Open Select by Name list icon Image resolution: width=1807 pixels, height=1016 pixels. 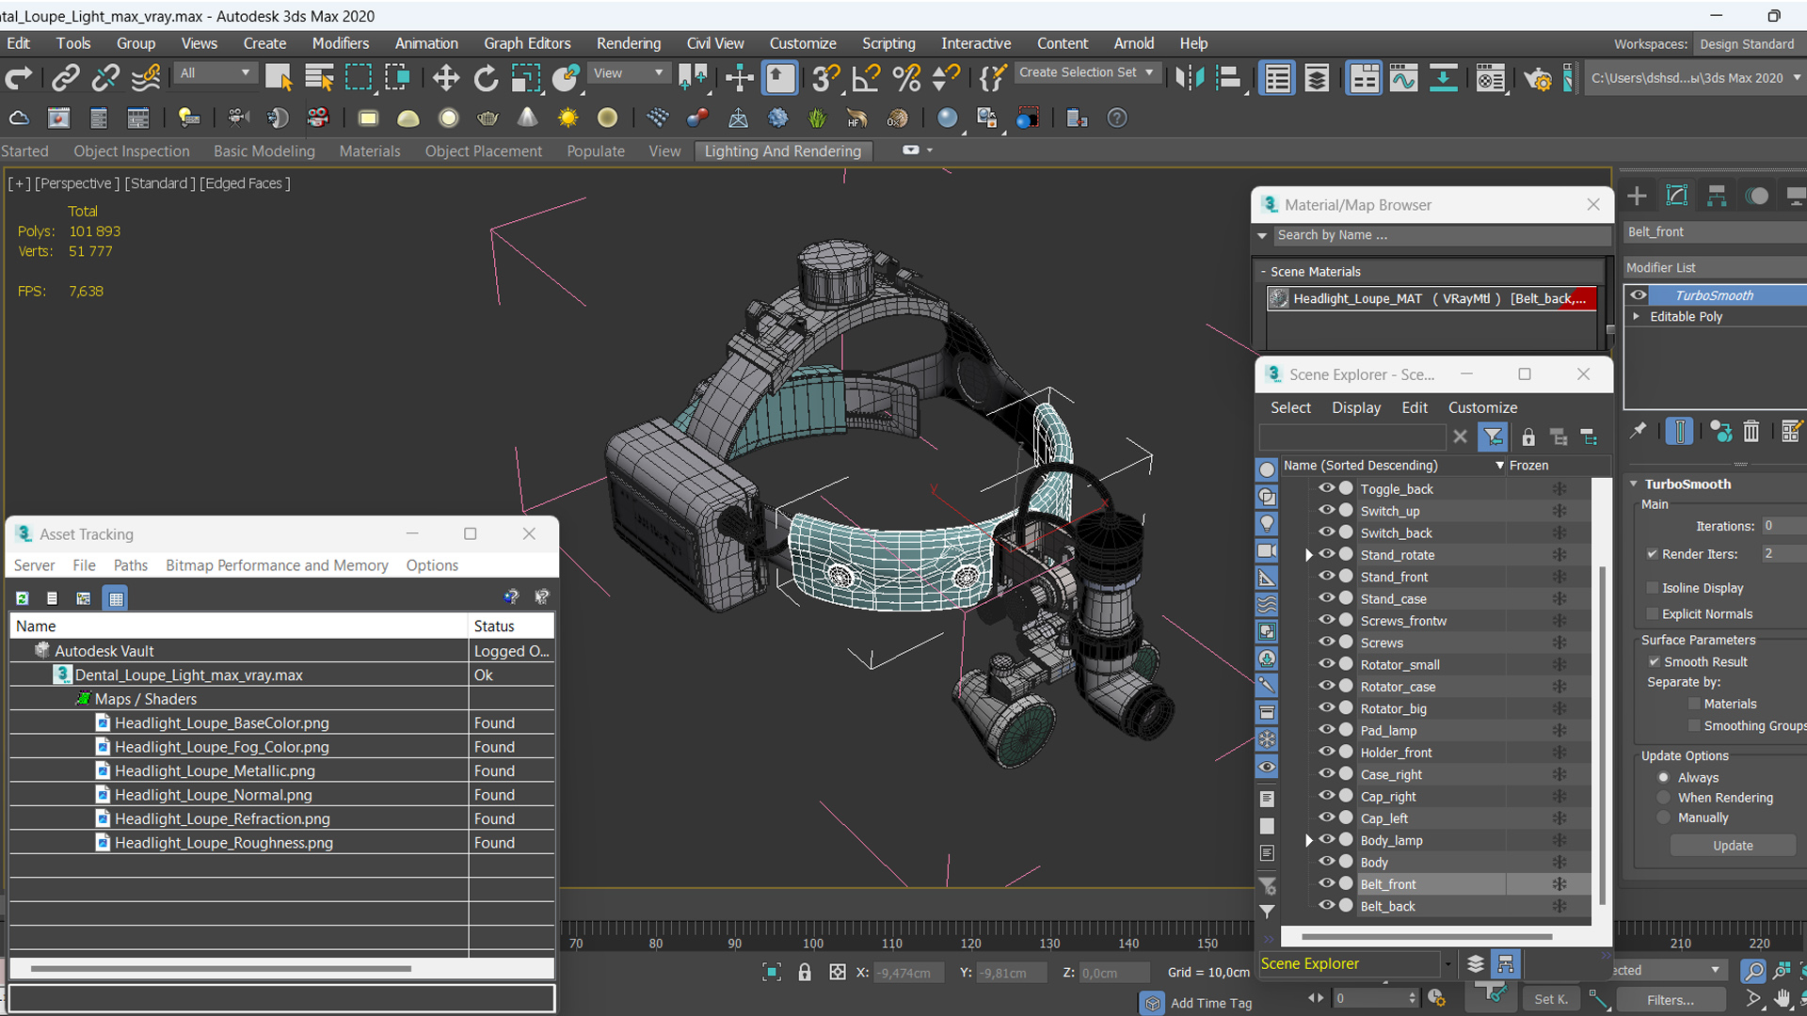tap(319, 78)
